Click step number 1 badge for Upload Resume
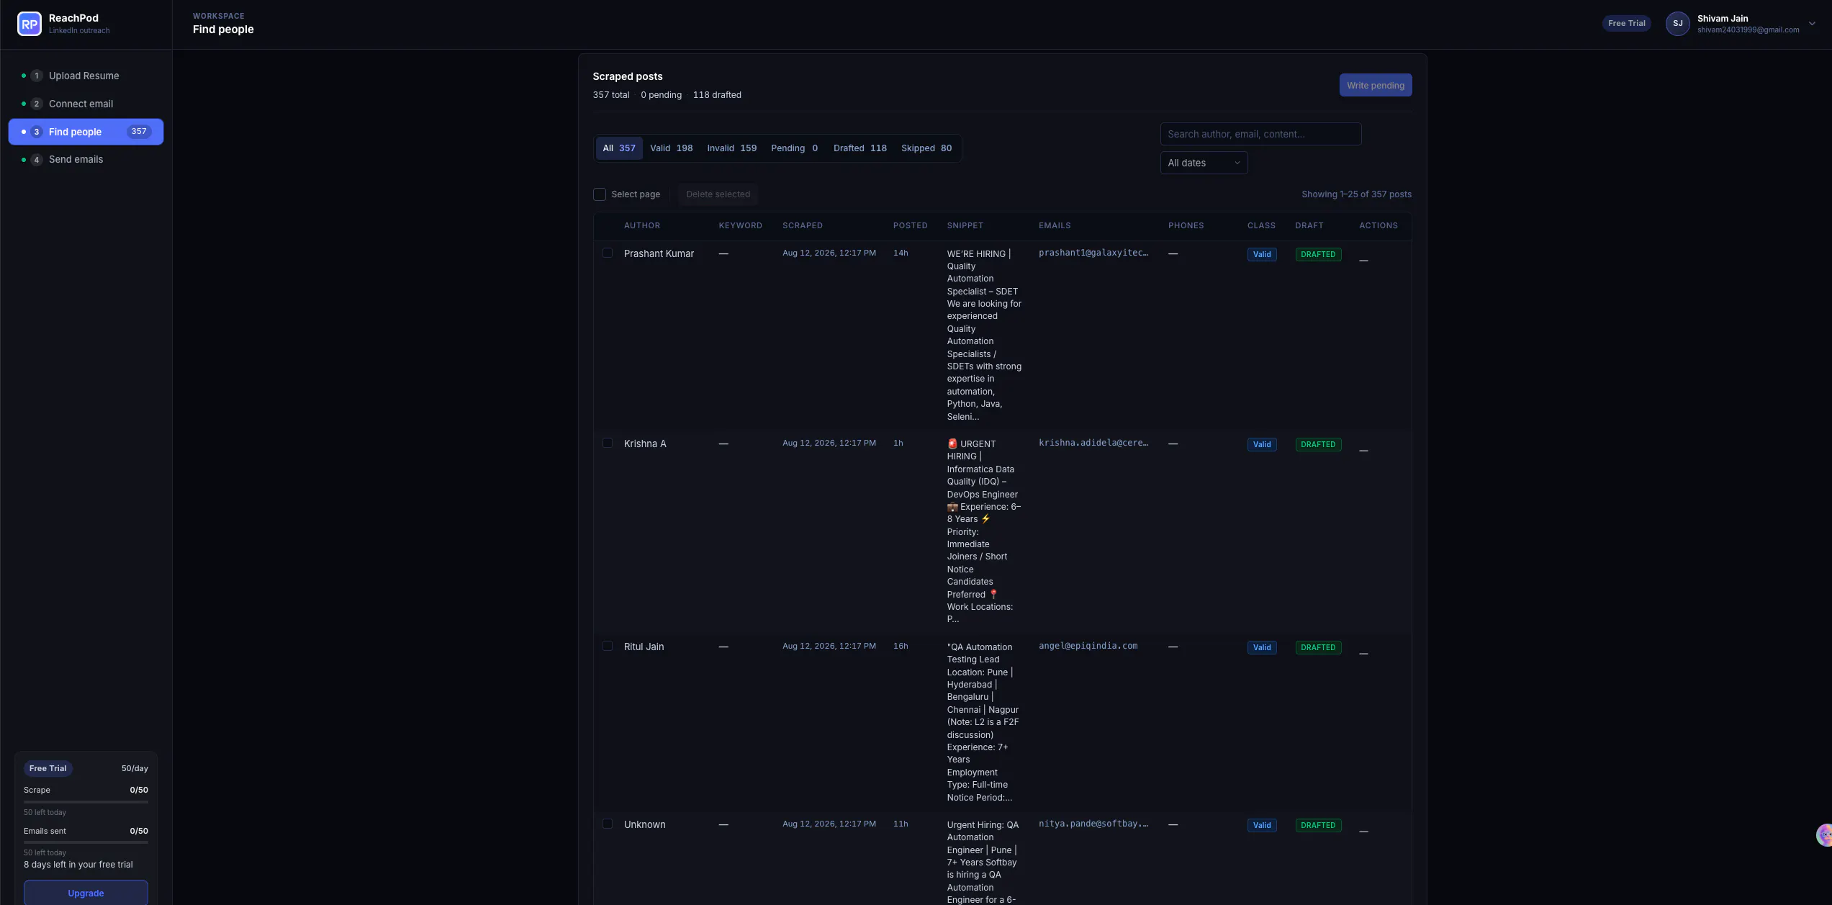 [x=37, y=76]
